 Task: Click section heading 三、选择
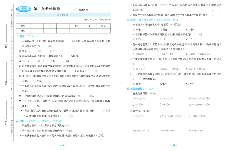click(x=153, y=20)
